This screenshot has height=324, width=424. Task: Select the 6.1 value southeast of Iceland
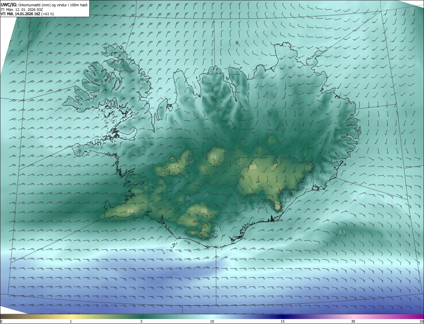click(342, 232)
